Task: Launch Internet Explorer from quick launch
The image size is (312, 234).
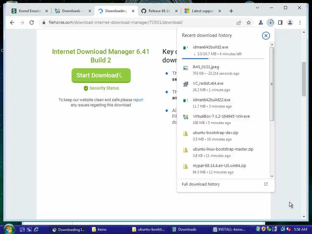Action: pos(37,229)
